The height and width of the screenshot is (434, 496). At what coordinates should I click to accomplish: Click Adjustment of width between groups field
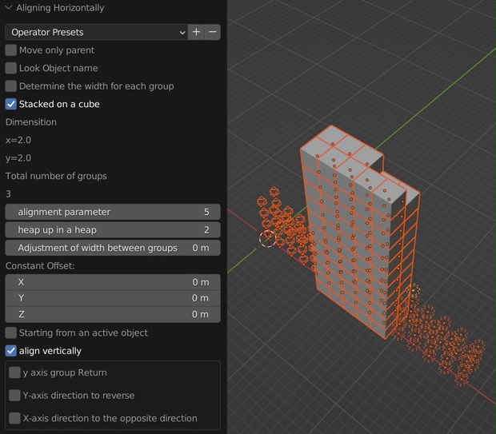tap(113, 248)
